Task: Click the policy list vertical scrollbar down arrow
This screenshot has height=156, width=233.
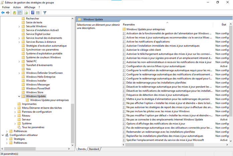Action: (231, 141)
